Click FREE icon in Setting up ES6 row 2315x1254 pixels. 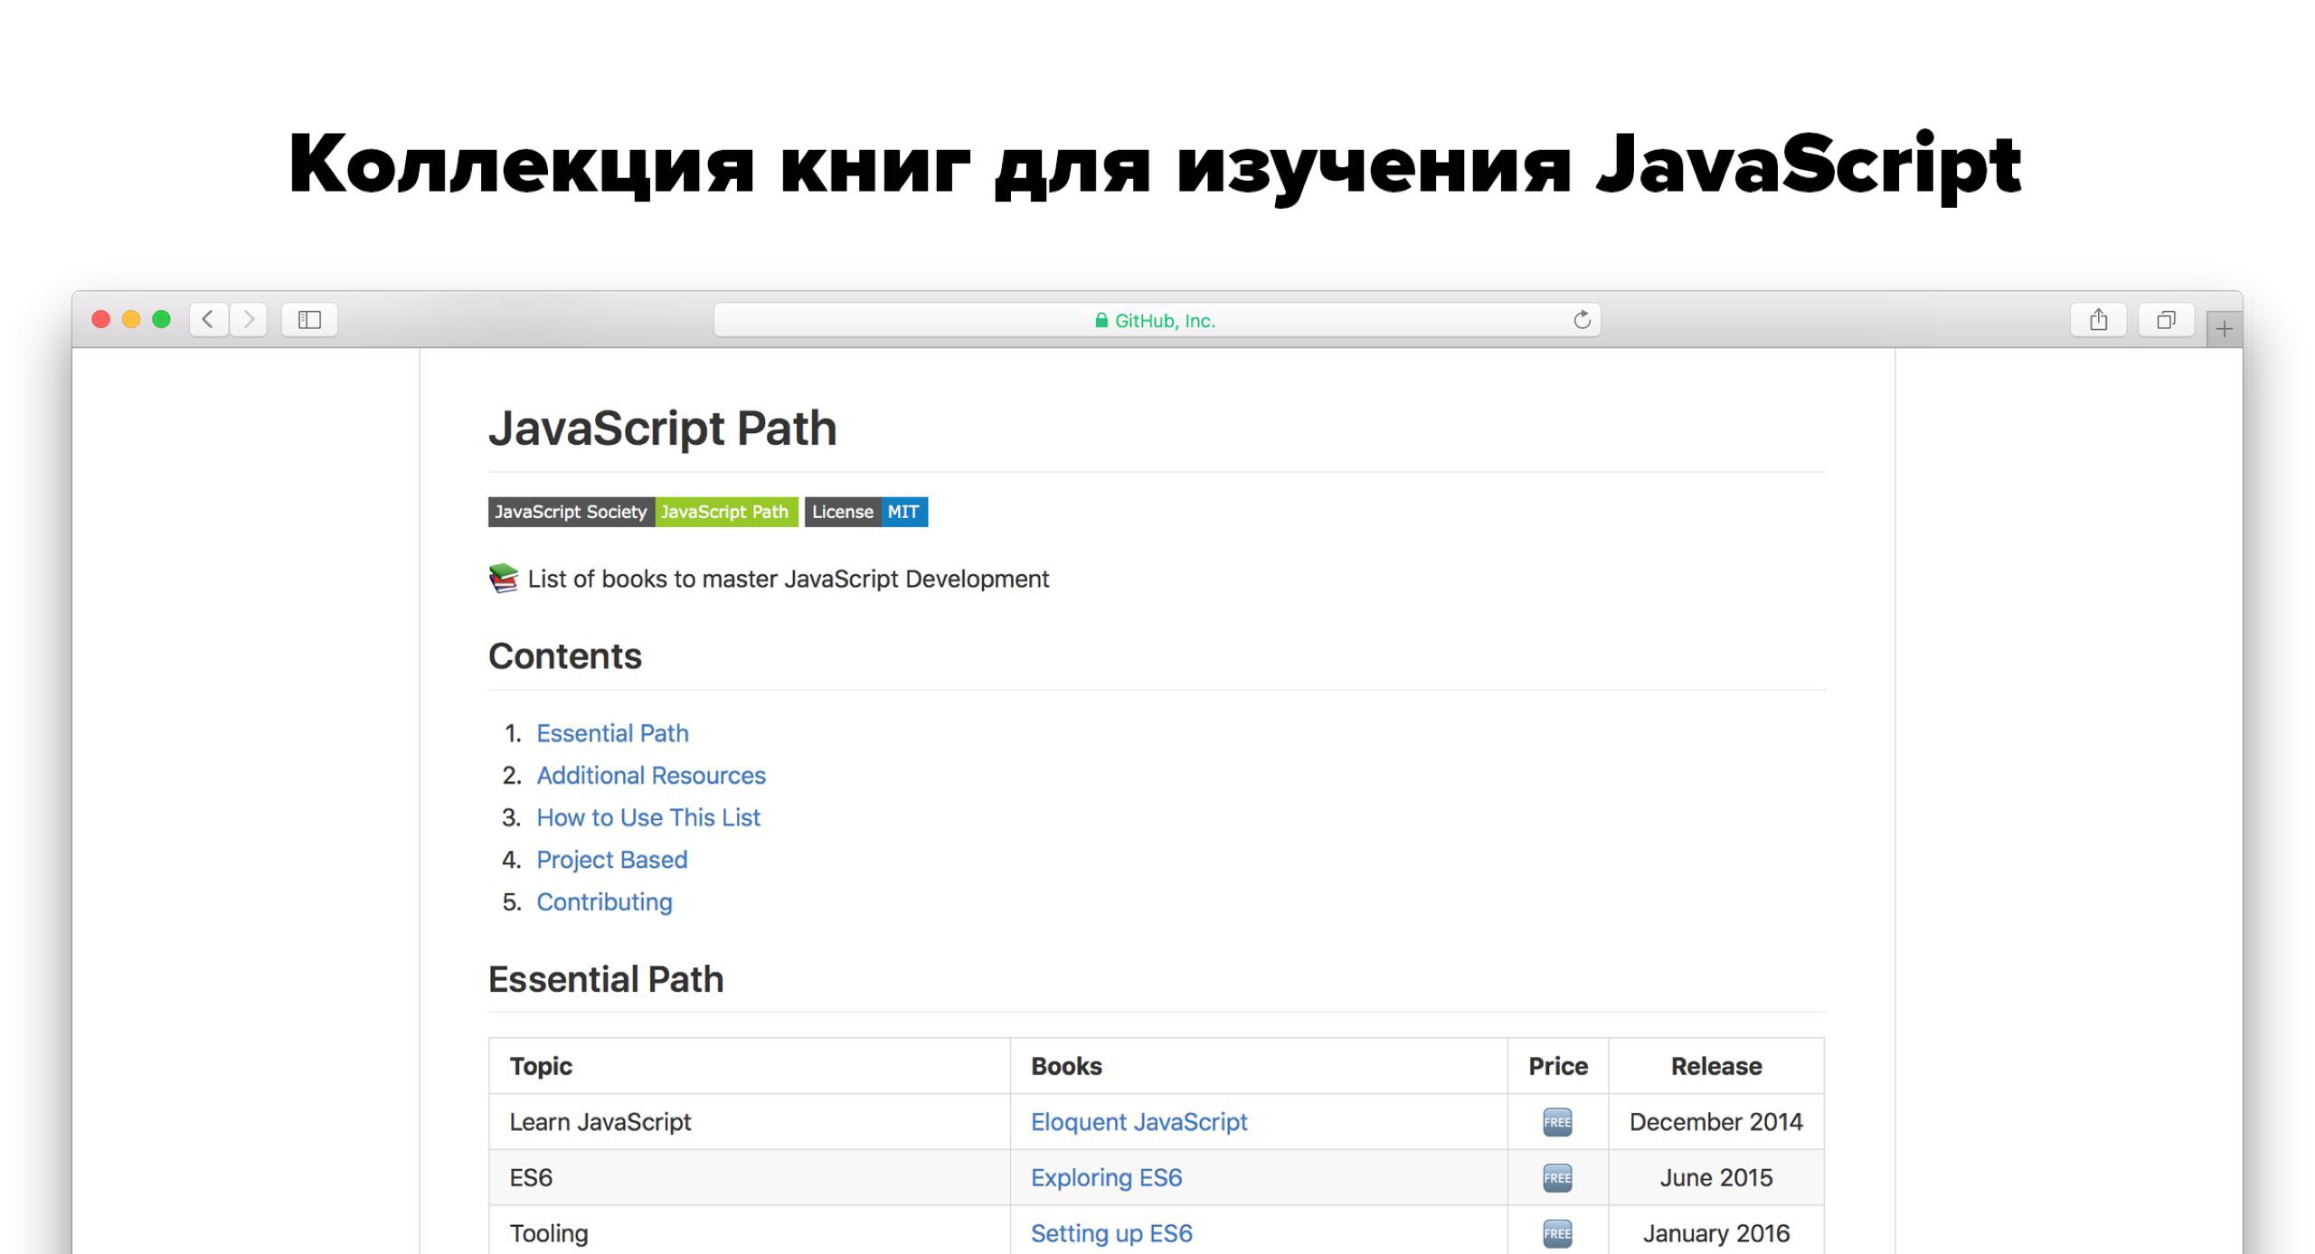tap(1557, 1233)
